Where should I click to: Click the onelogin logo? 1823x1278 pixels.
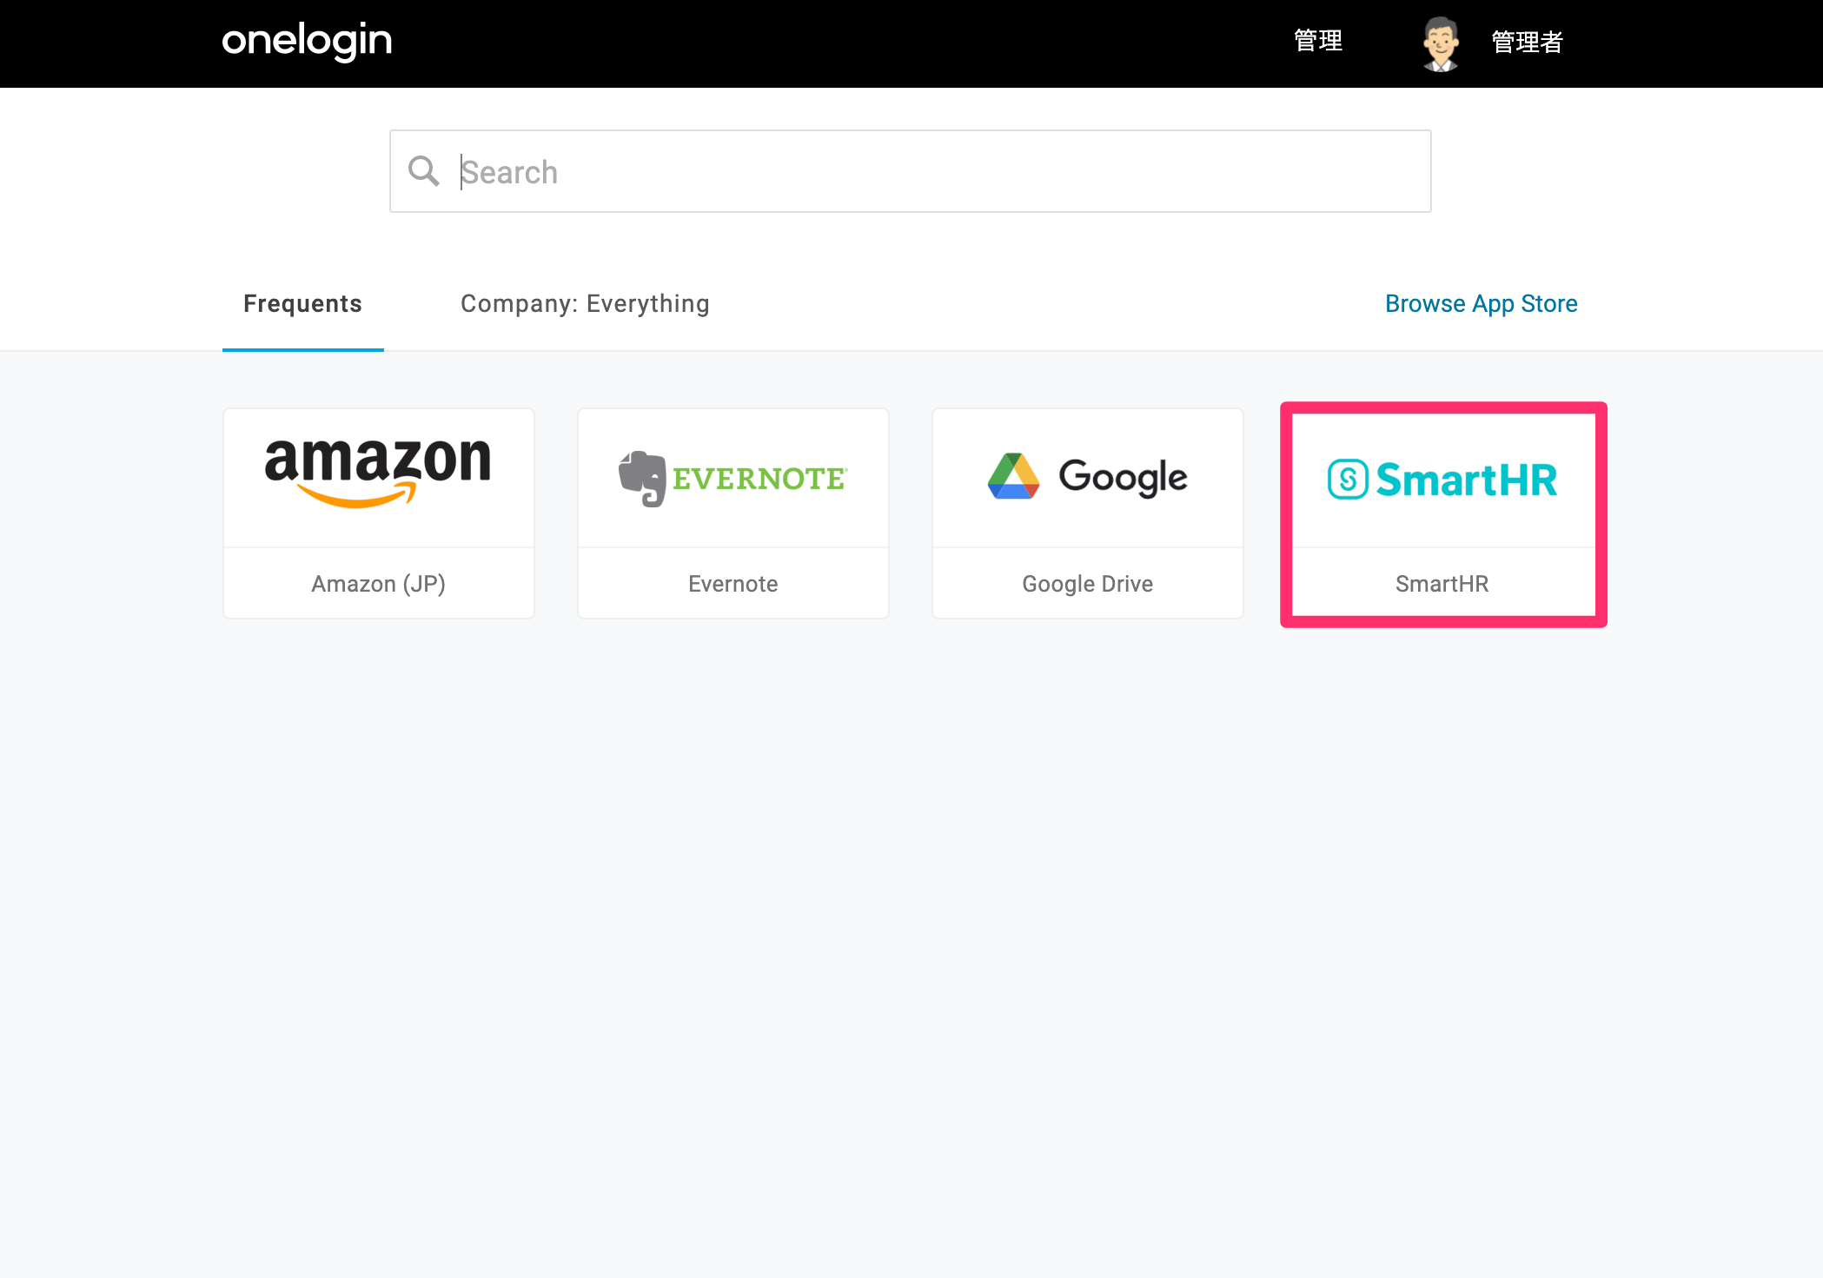[x=307, y=41]
